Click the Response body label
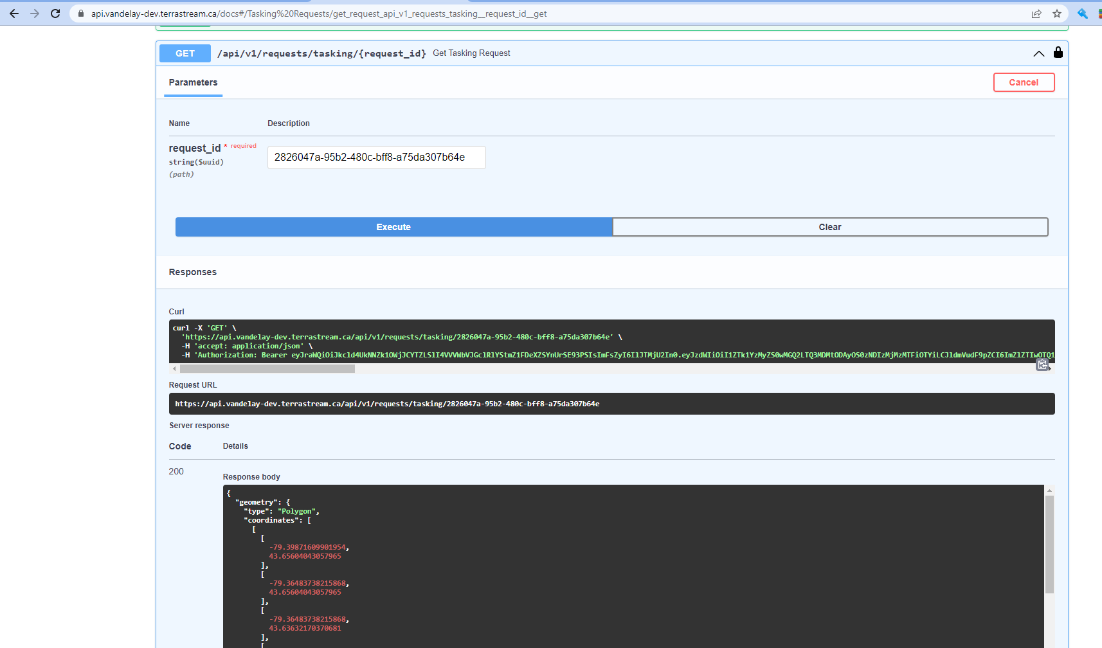The image size is (1102, 648). (x=251, y=477)
